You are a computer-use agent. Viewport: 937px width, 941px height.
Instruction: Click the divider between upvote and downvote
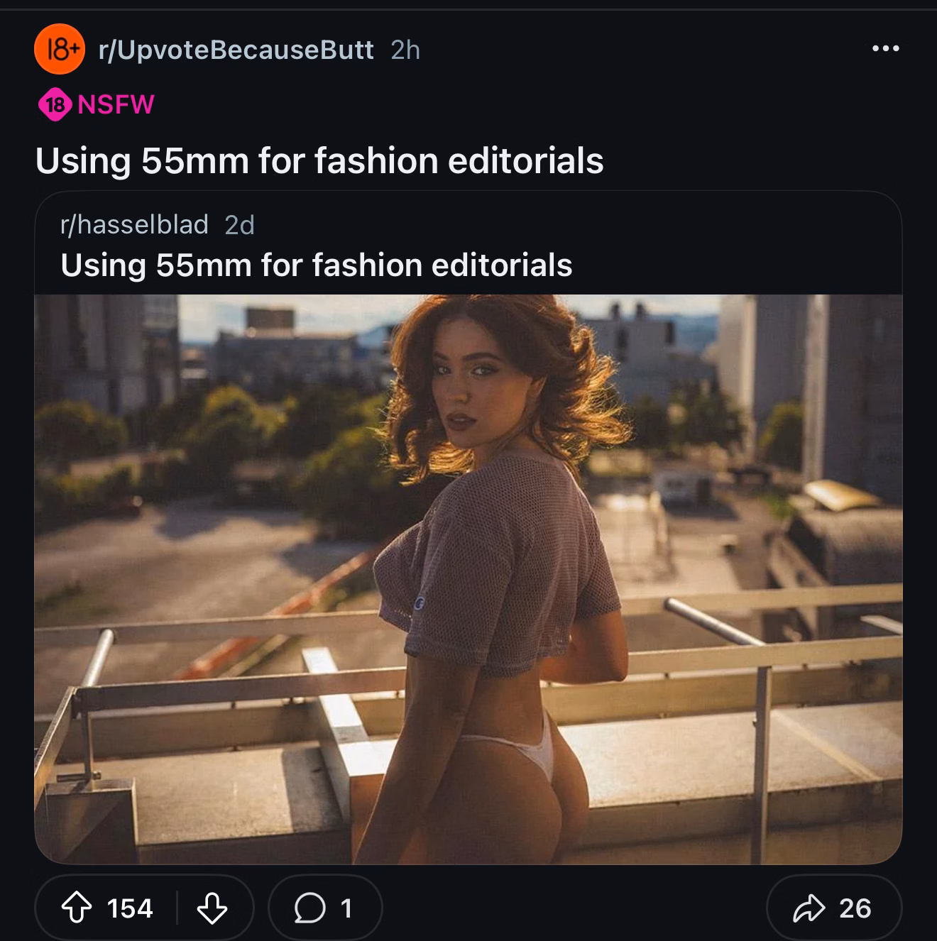coord(177,908)
